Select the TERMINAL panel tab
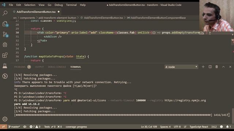Image resolution: width=234 pixels, height=131 pixels. pyautogui.click(x=76, y=67)
